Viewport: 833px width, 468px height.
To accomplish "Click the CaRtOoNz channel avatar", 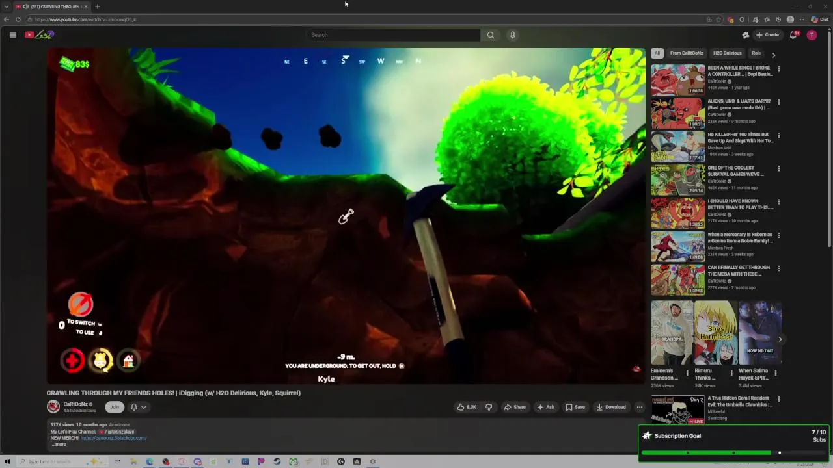I will tap(53, 407).
